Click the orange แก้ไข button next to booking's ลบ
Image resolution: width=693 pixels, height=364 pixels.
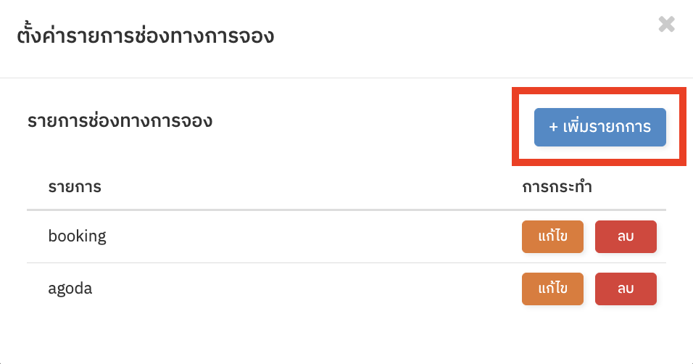552,236
